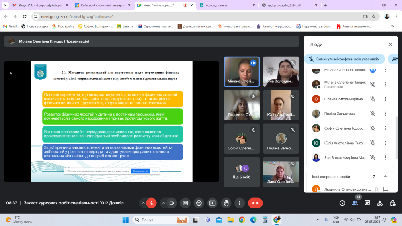Click the Закрыть доступ sharing button
The height and width of the screenshot is (226, 402).
point(140,171)
